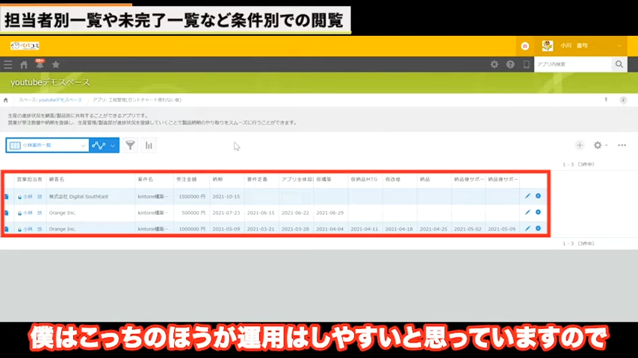
Task: Click the 2021-04-25 date cell
Action: click(x=433, y=229)
